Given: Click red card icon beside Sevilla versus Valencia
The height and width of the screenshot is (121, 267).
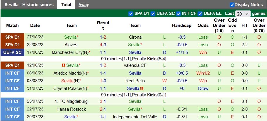Looking at the screenshot, I should click(63, 65).
